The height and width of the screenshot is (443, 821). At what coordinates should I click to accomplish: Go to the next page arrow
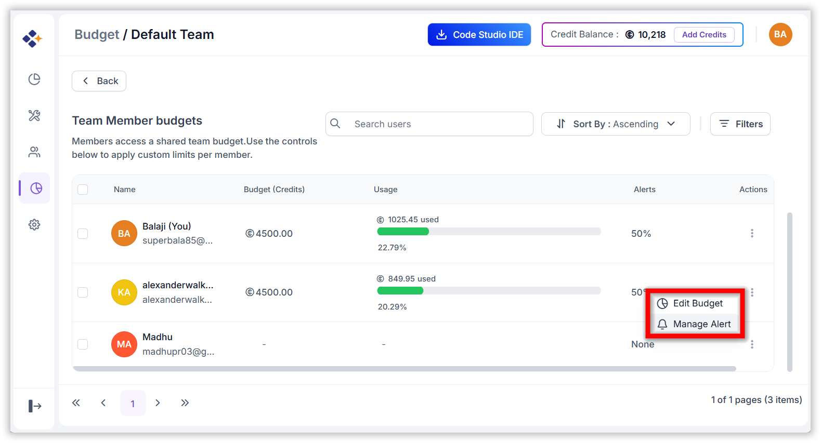(158, 403)
